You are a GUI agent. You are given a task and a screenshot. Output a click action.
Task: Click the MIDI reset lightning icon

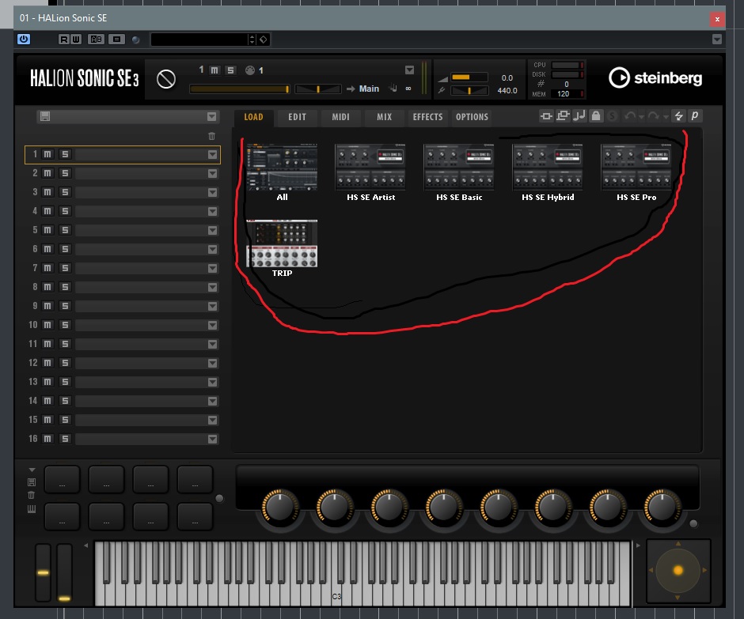(x=678, y=116)
